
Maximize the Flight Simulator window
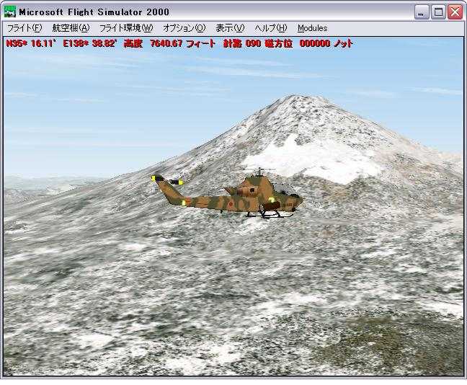tap(438, 12)
